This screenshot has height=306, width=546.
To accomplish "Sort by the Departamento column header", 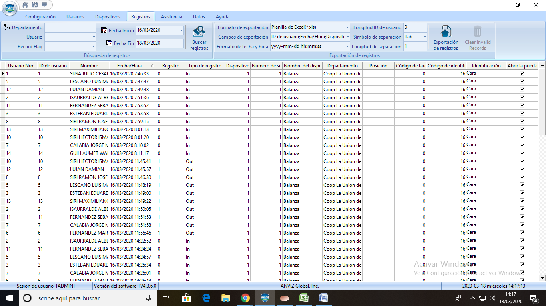I will tap(343, 66).
